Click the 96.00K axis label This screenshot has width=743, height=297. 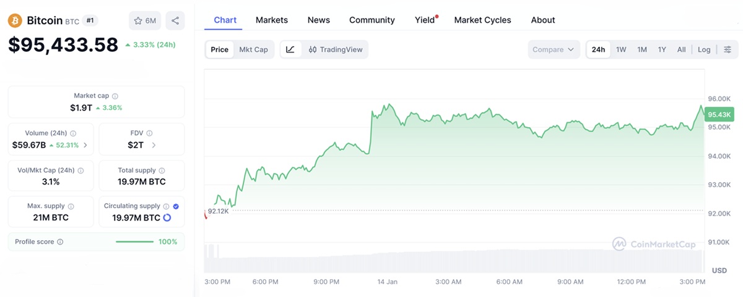719,99
